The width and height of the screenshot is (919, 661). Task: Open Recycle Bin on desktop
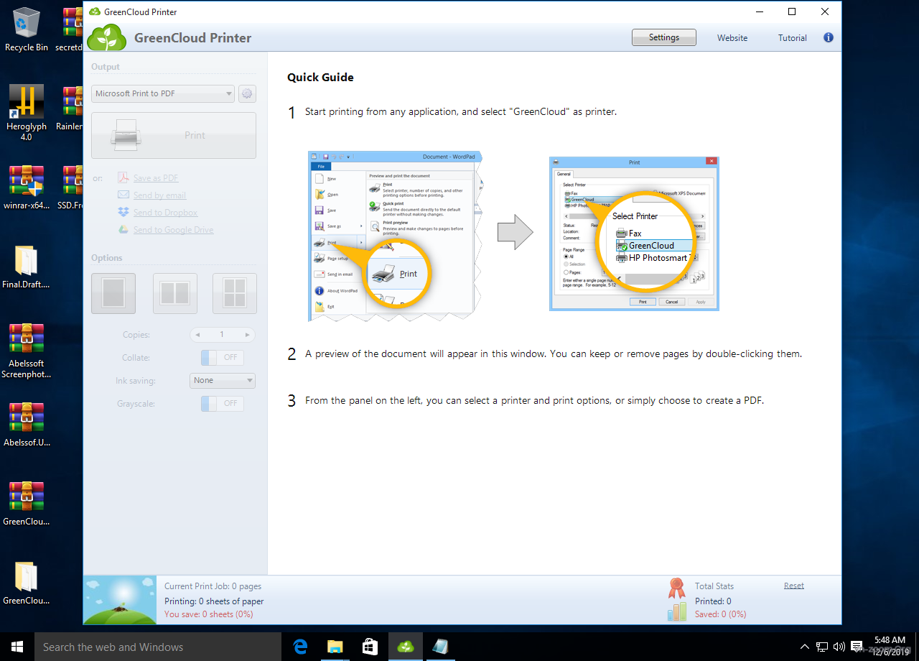tap(27, 30)
